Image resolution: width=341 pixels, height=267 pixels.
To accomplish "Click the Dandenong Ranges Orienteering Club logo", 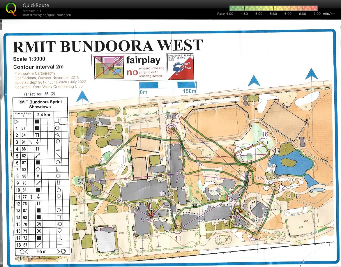I will 180,67.
